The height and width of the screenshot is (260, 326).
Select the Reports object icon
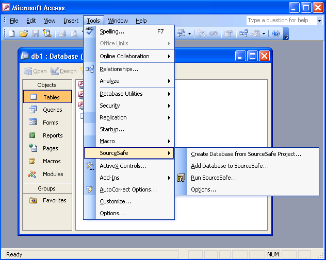[32, 135]
